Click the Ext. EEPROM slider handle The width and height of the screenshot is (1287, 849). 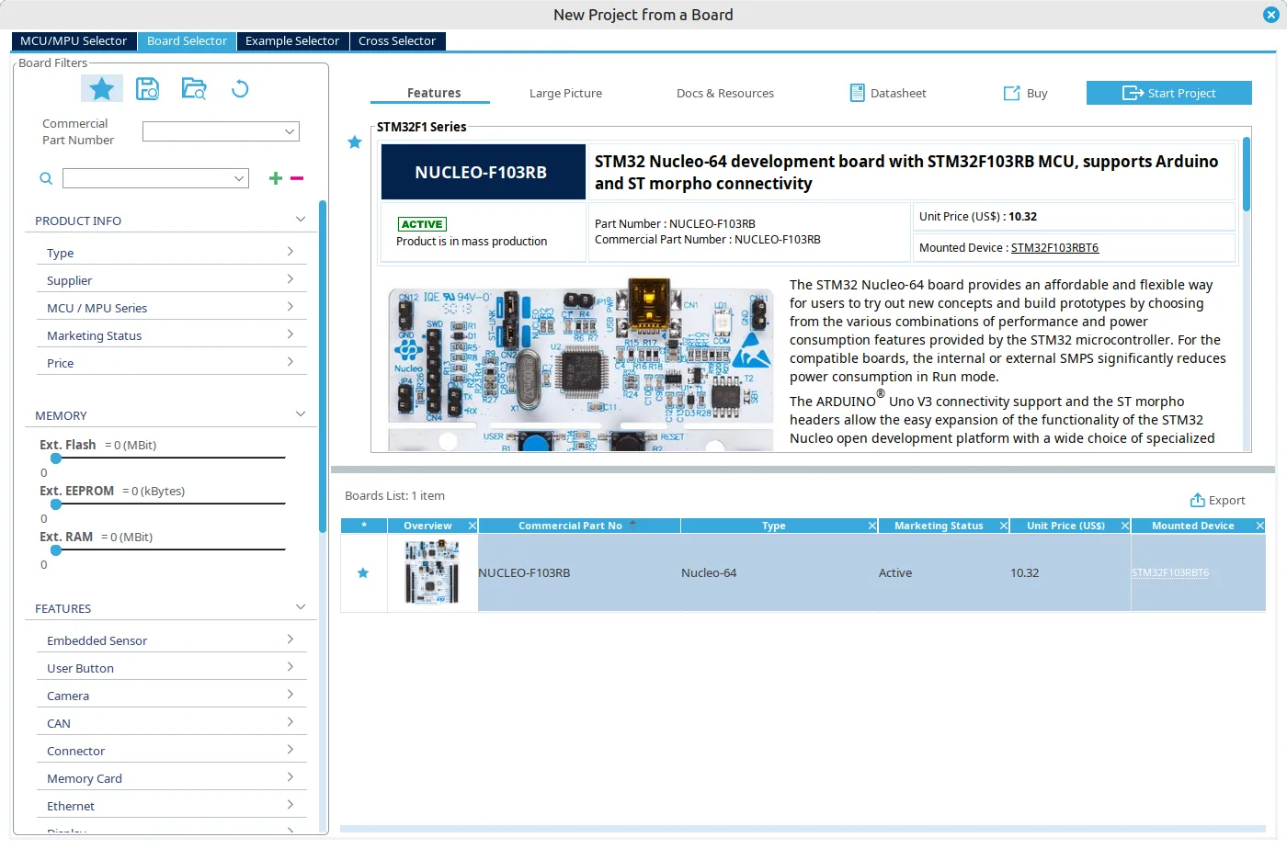pos(56,504)
